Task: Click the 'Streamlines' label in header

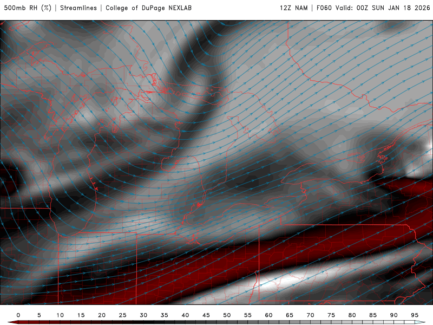Action: click(78, 8)
